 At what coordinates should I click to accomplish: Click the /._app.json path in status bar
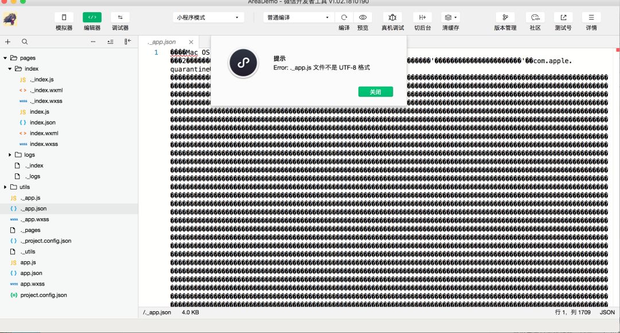pyautogui.click(x=157, y=312)
